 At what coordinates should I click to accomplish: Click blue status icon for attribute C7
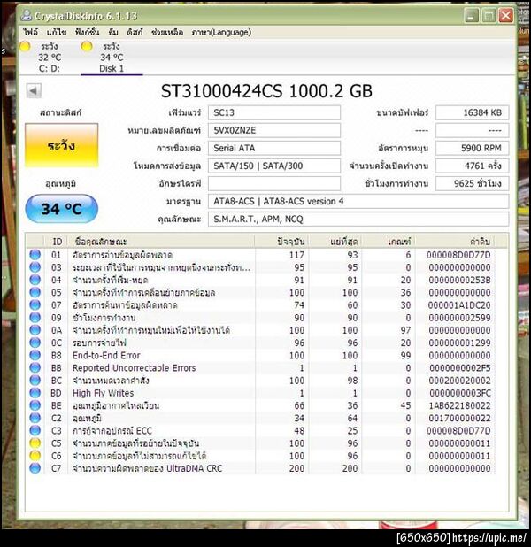tap(35, 468)
